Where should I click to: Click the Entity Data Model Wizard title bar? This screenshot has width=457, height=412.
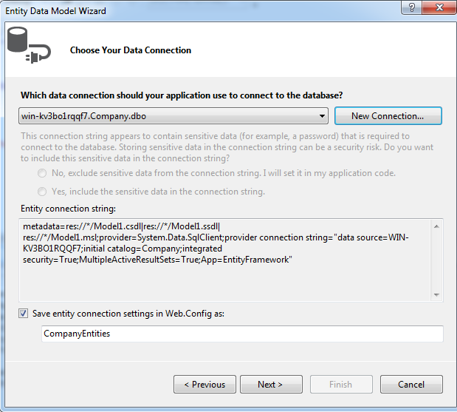tap(185, 10)
